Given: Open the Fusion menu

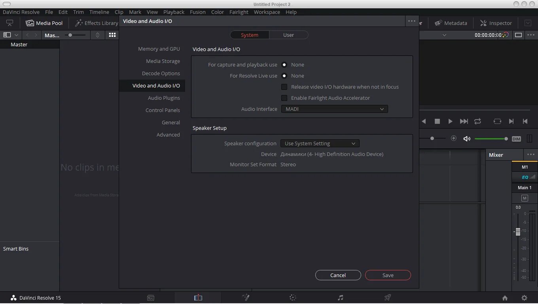Looking at the screenshot, I should [198, 12].
